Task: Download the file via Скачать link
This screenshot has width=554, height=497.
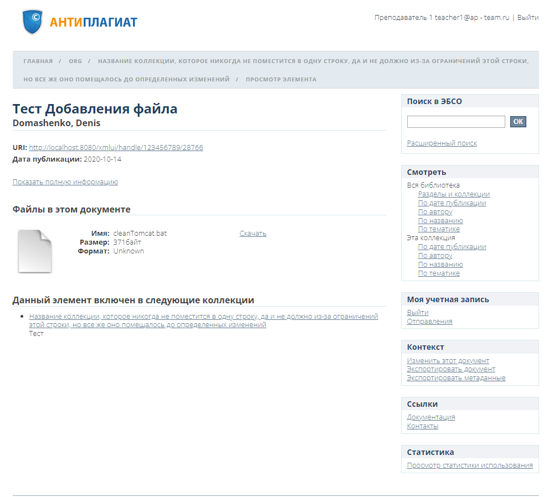Action: pyautogui.click(x=253, y=234)
